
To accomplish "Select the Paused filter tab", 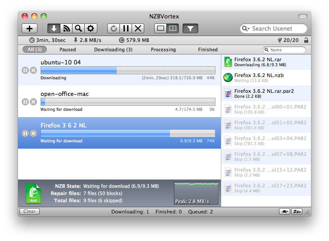I will point(68,50).
